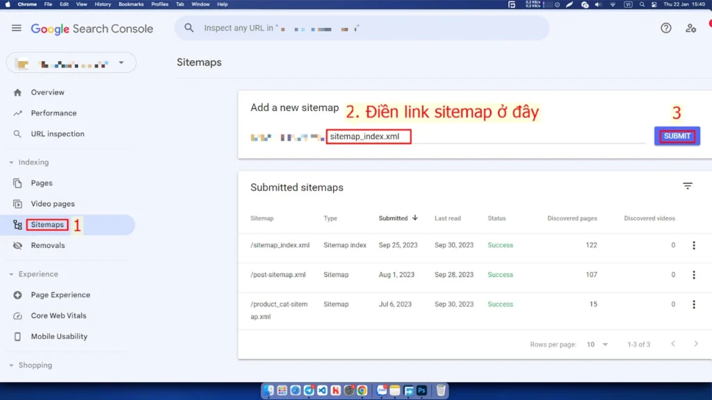Open the three-dot menu for /post-sitemap.xml
Image resolution: width=712 pixels, height=400 pixels.
(x=693, y=274)
